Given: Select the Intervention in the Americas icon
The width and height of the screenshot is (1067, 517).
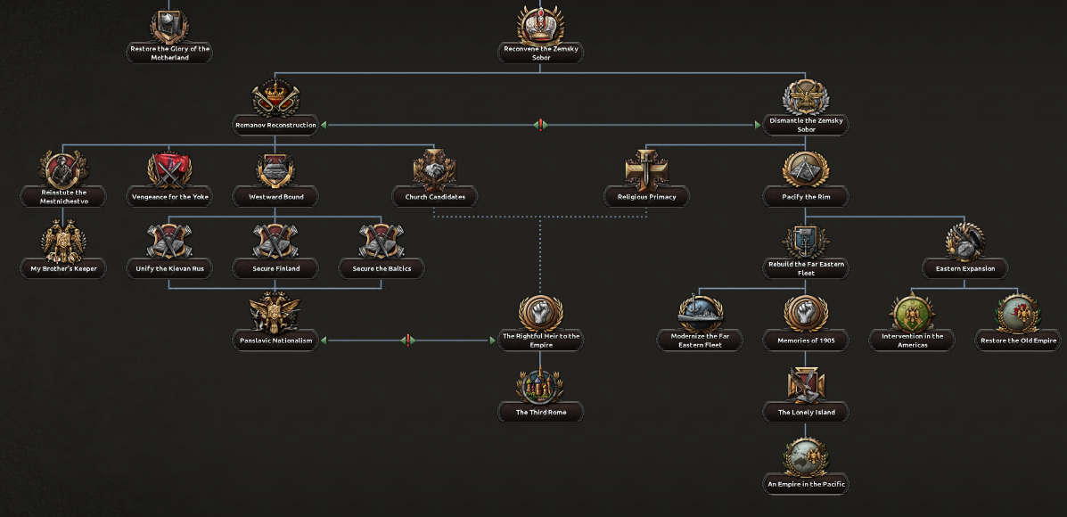Looking at the screenshot, I should pos(912,313).
